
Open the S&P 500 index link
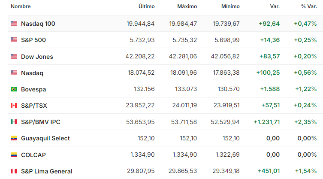[33, 40]
